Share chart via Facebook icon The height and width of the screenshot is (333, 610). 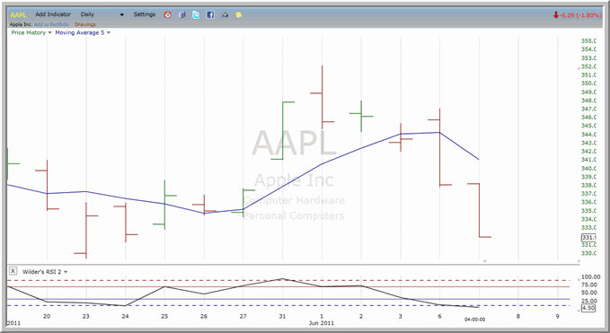click(x=210, y=14)
